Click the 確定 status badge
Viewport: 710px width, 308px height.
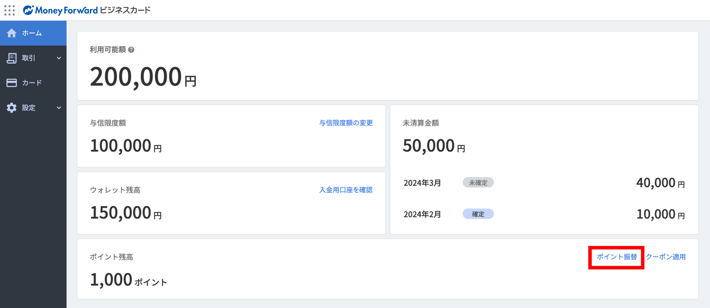point(478,214)
